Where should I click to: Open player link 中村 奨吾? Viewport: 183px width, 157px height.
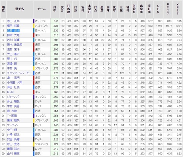coord(13,106)
